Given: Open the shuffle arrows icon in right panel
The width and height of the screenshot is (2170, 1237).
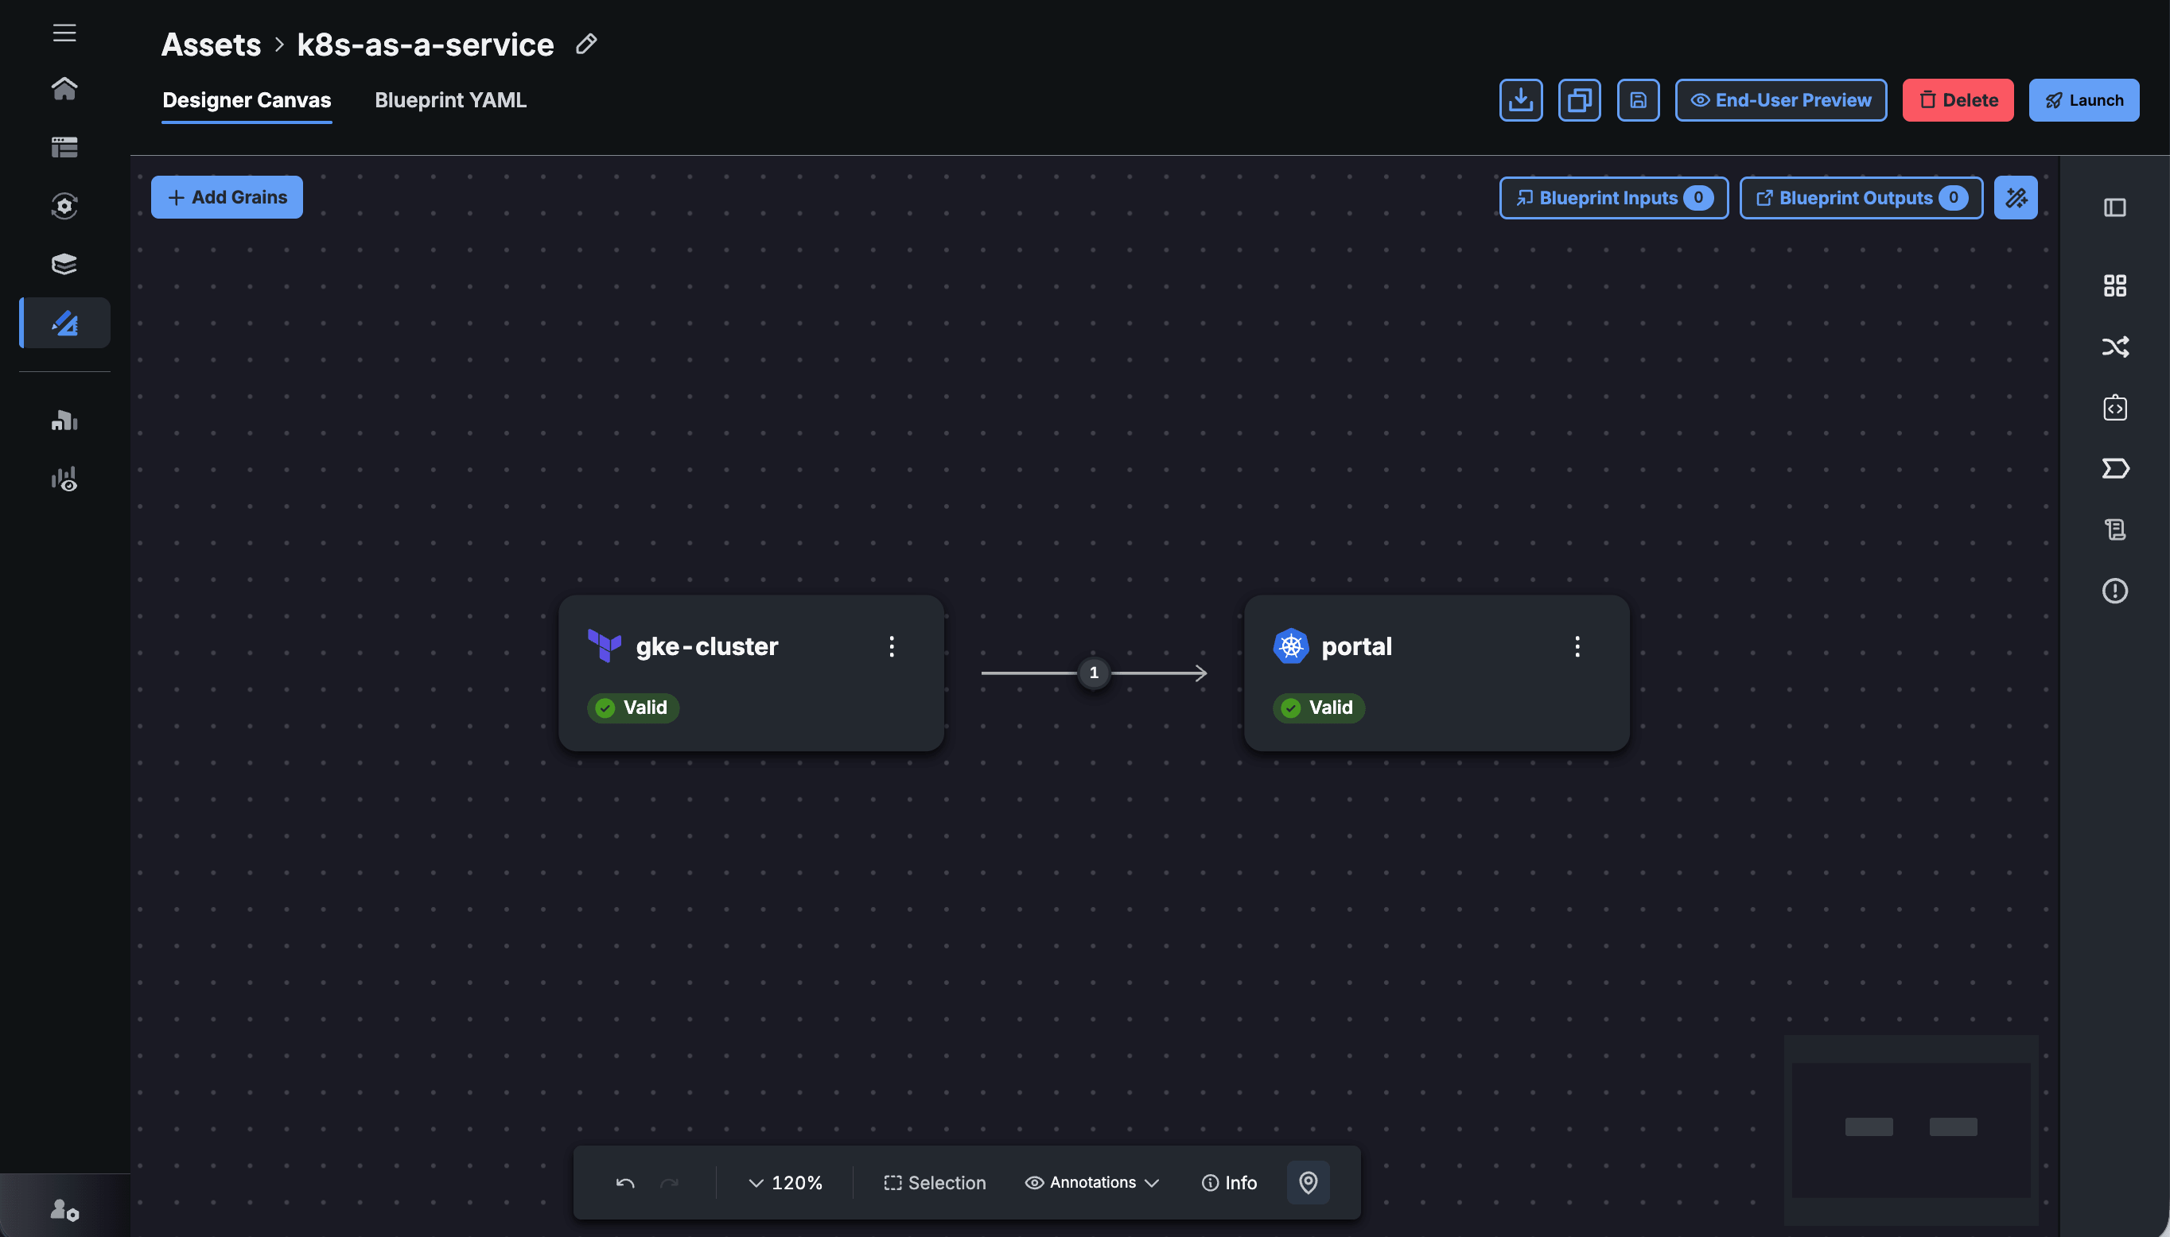Looking at the screenshot, I should (2115, 347).
